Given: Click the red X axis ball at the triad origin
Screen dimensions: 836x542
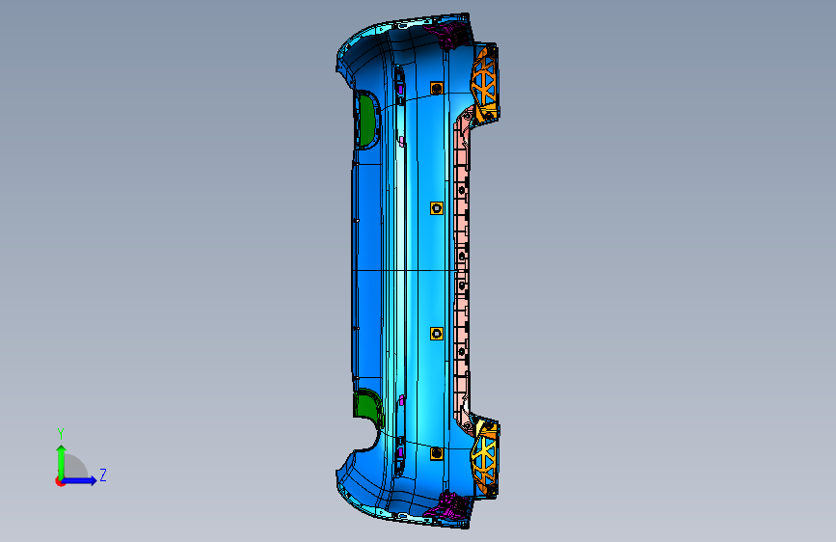Looking at the screenshot, I should click(60, 481).
